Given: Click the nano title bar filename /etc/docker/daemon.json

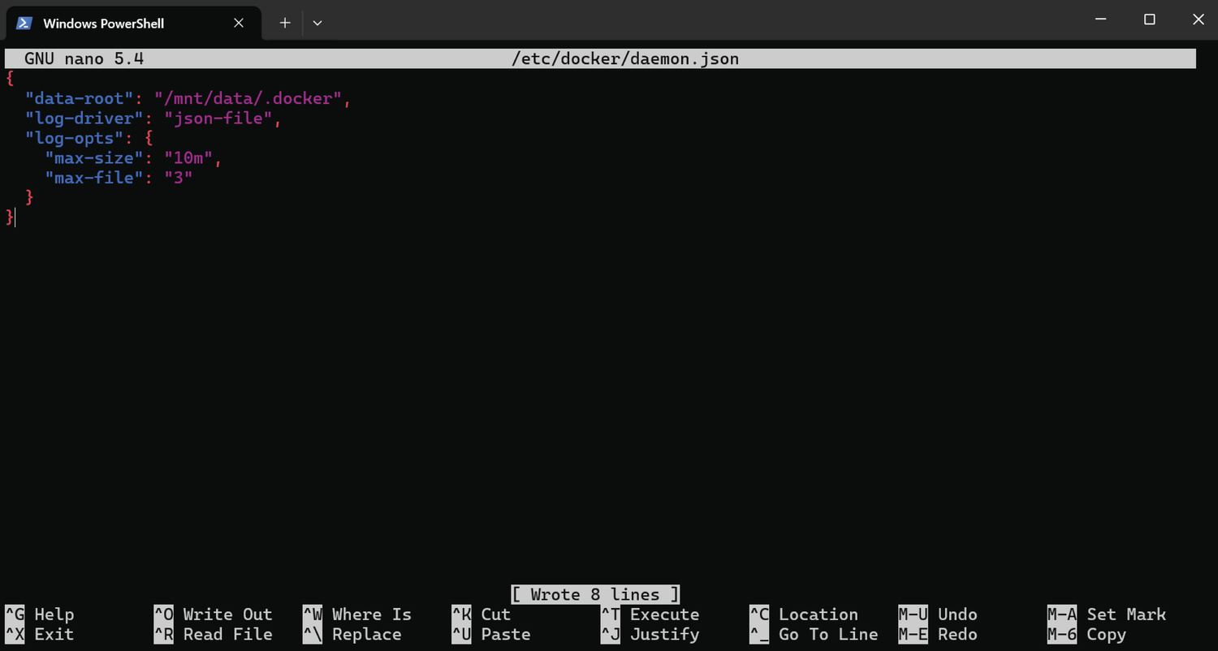Looking at the screenshot, I should tap(624, 58).
